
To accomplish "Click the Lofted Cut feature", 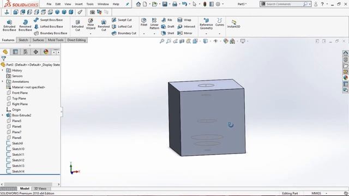I will click(x=122, y=27).
